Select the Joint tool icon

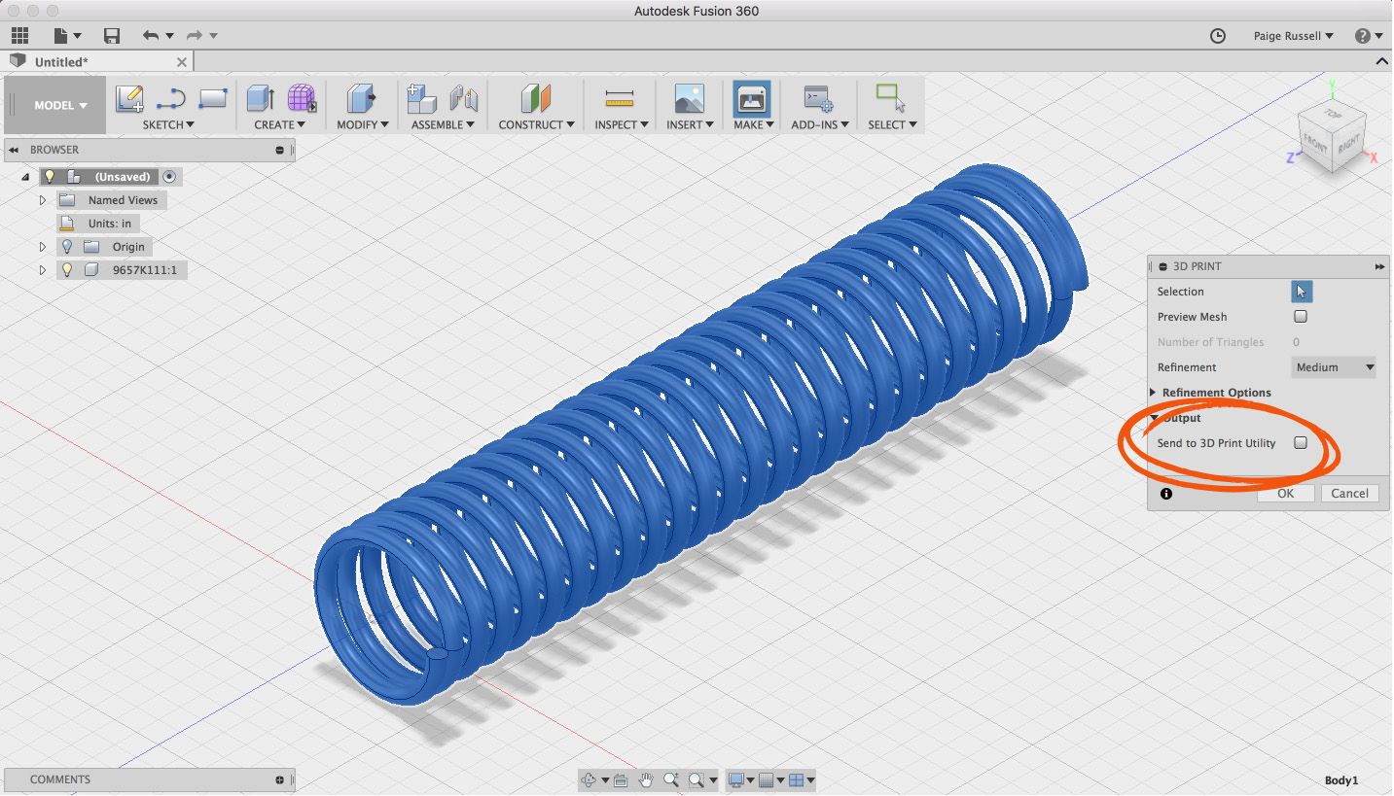pos(463,99)
